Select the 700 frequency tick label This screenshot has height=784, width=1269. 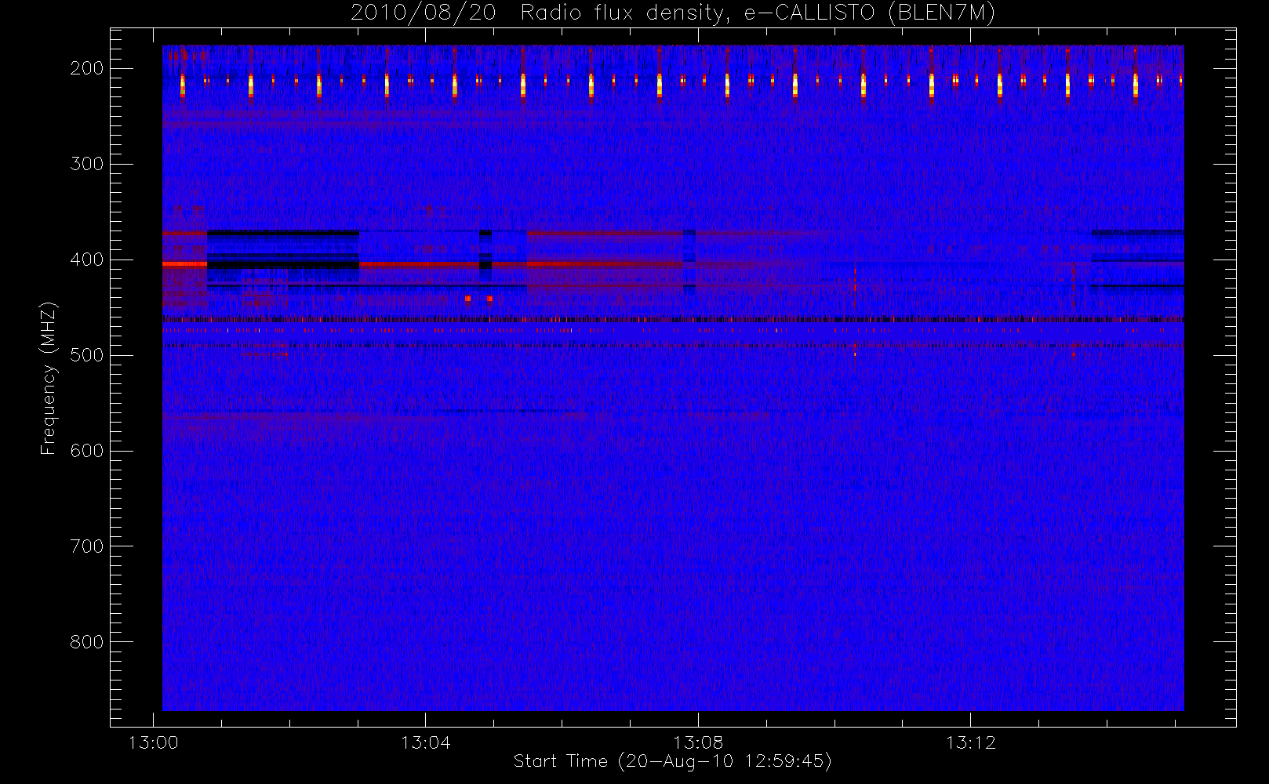click(x=86, y=546)
